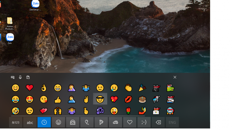Screen dimensions: 232x130
Task: Pick the sunglasses smiley emoji
Action: click(x=100, y=99)
